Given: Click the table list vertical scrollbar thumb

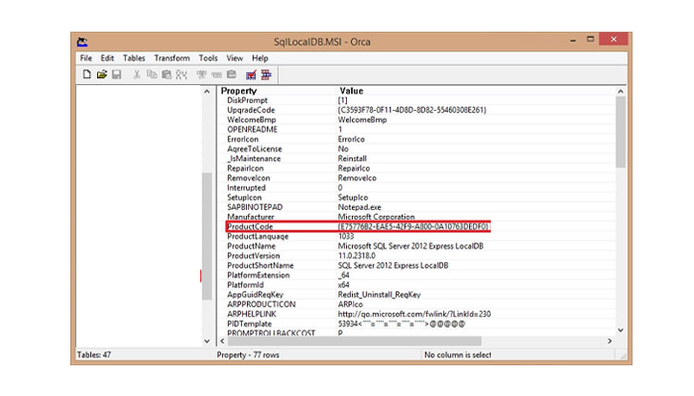Looking at the screenshot, I should 206,237.
